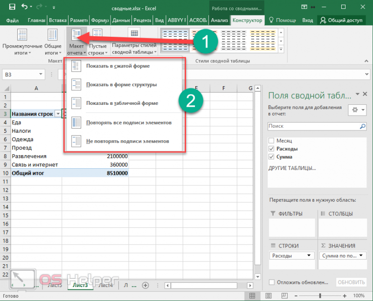Open Quick Access Toolbar customization arrow
The width and height of the screenshot is (373, 301).
(x=54, y=7)
